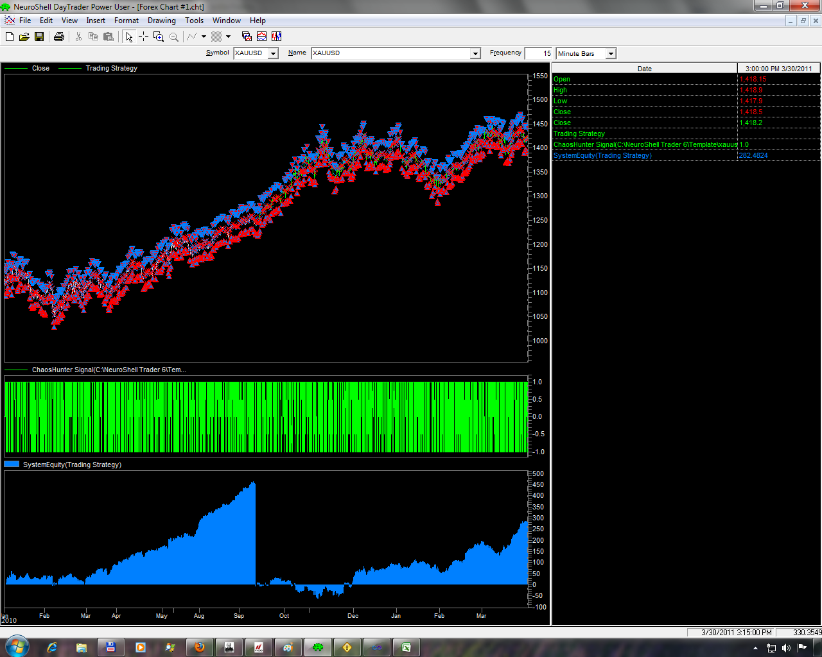Click the Close series legend label
Screen dimensions: 822x657
coord(40,68)
